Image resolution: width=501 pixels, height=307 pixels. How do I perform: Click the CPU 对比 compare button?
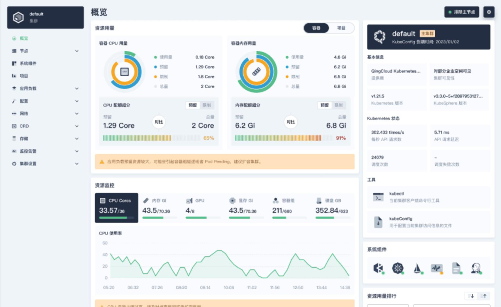159,122
